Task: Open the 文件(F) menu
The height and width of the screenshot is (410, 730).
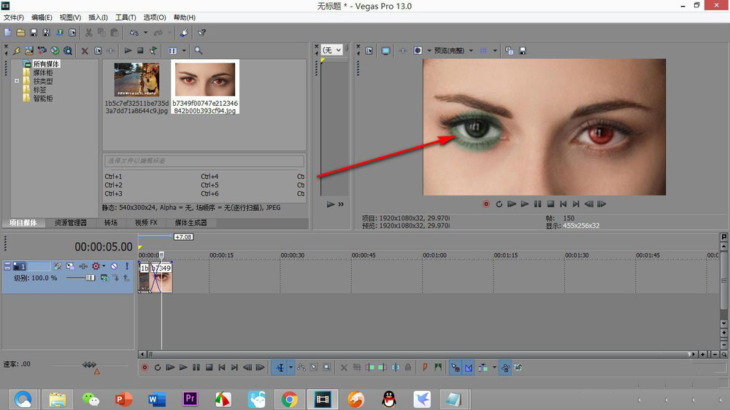Action: 14,18
